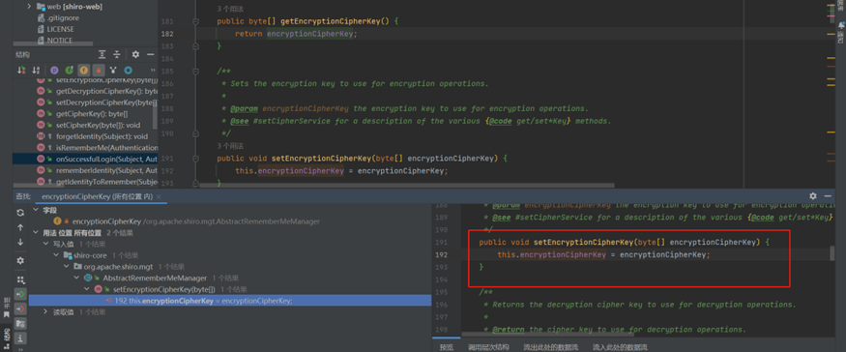Toggle show write access red arrow

click(x=20, y=308)
